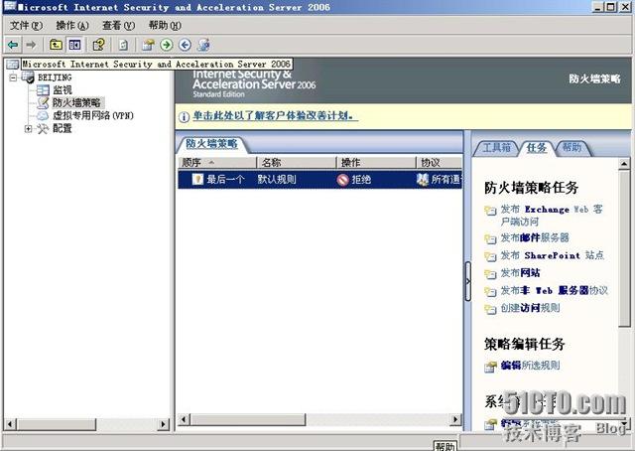Sort by the 顺序 column header

pyautogui.click(x=217, y=163)
